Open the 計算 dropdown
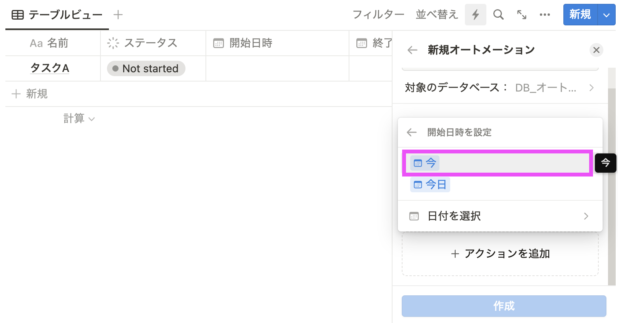This screenshot has height=323, width=618. [x=79, y=118]
